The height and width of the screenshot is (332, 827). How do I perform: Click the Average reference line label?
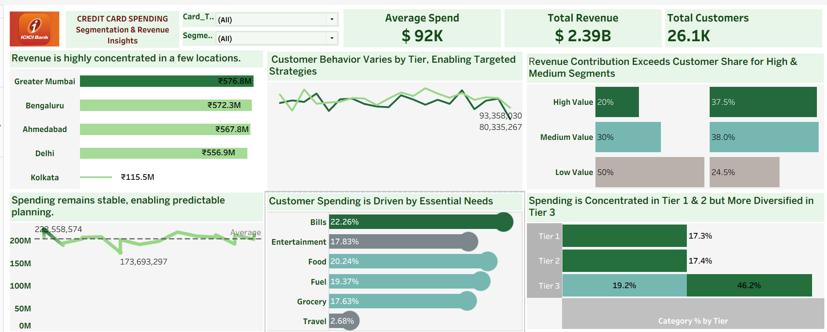click(246, 232)
